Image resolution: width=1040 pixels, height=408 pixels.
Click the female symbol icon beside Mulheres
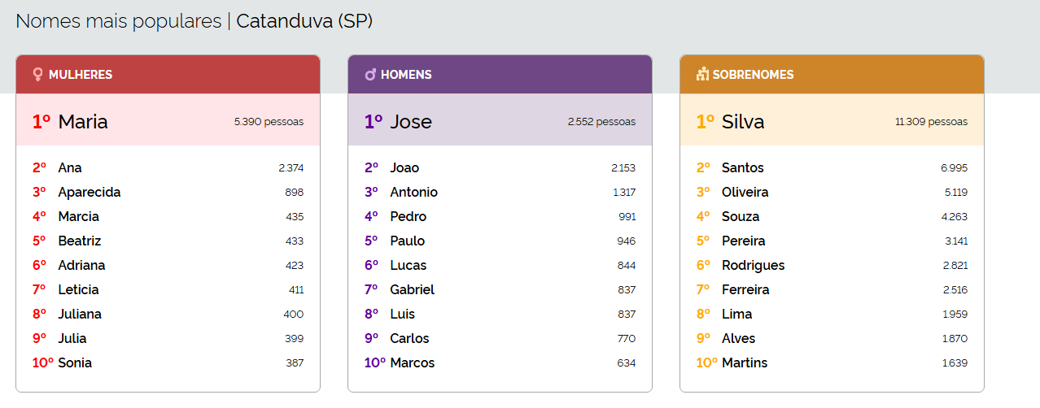(37, 75)
